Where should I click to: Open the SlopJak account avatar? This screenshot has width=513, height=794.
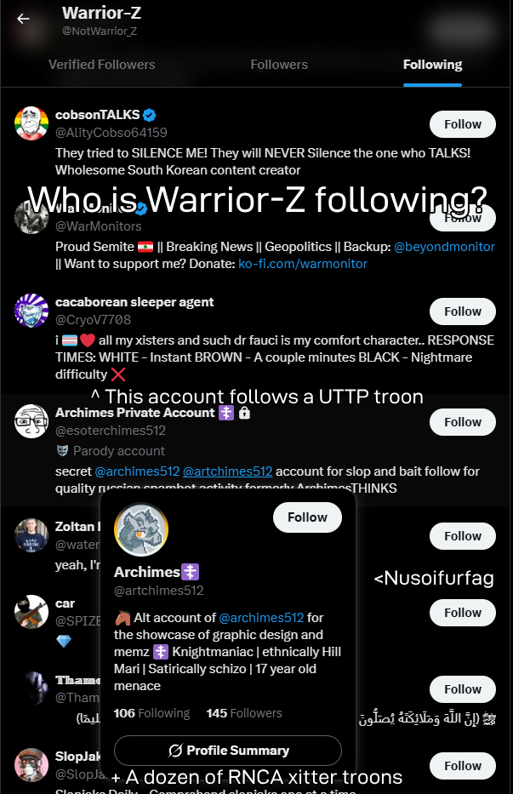click(31, 765)
